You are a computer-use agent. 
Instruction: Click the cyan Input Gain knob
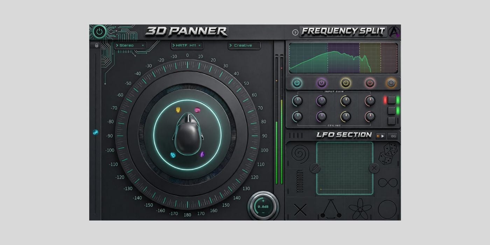(297, 101)
